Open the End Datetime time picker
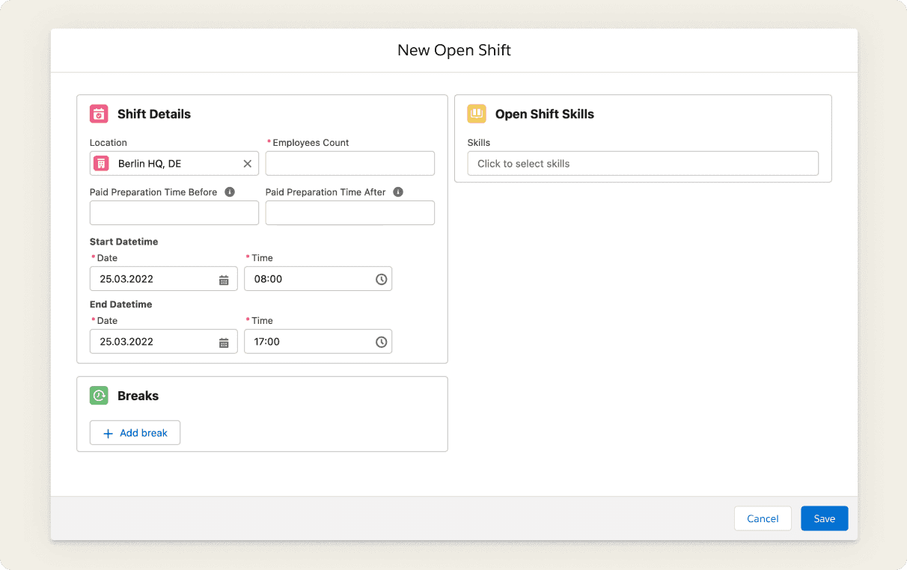The image size is (907, 570). click(x=381, y=342)
